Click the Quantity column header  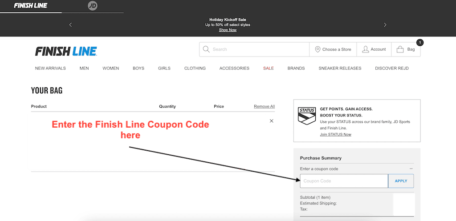[167, 107]
